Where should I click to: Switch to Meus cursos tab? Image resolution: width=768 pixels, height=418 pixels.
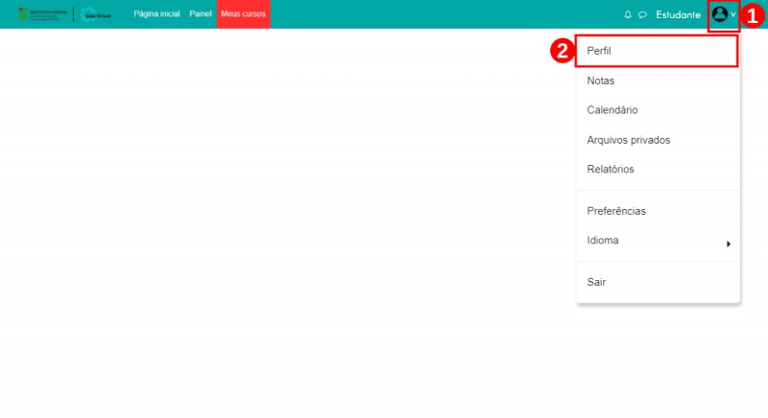click(244, 14)
